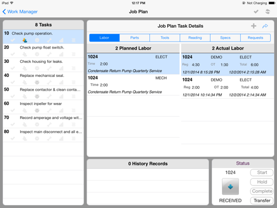Viewport: 277px width, 208px height.
Task: Click the checkmark icon on task 20
Action: point(13,54)
